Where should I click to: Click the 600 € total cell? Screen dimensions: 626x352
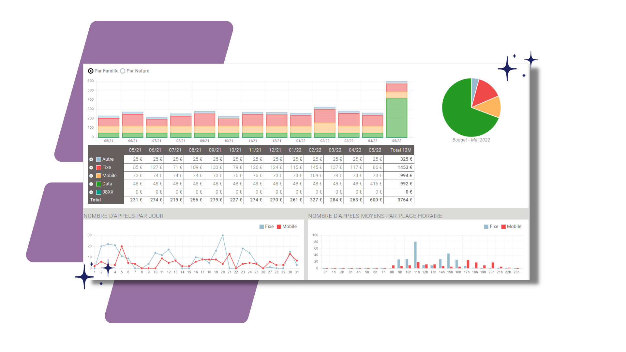pos(374,200)
